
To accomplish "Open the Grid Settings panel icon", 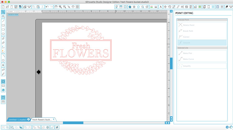I will (213, 7).
